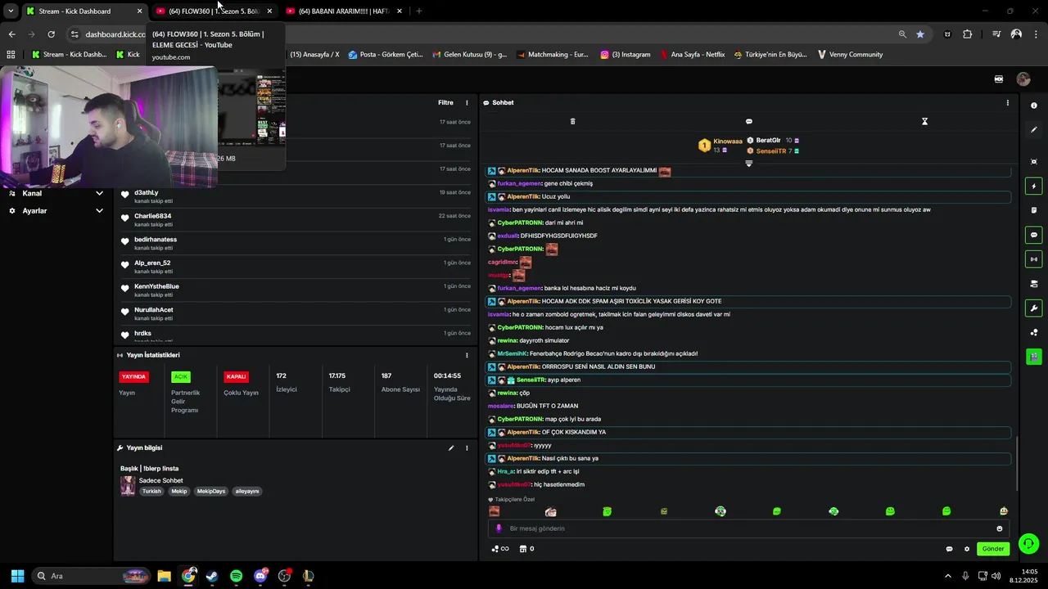Open the Matchmaking bookmark
Screen dimensions: 1048x589
tap(553, 54)
